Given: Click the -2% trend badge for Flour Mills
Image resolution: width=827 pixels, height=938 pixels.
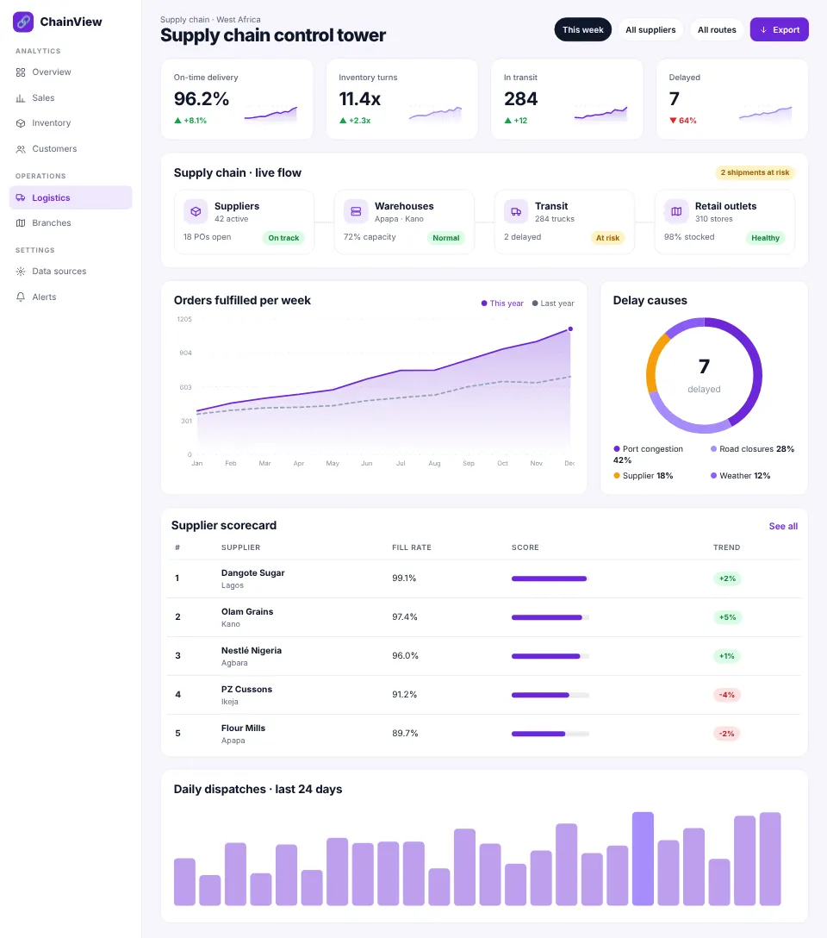Looking at the screenshot, I should (726, 734).
